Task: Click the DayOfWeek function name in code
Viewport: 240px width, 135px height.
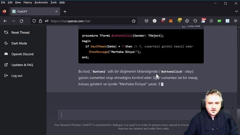Action: click(98, 46)
